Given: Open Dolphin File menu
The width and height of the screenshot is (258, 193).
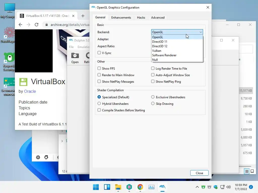Looking at the screenshot, I should [71, 47].
